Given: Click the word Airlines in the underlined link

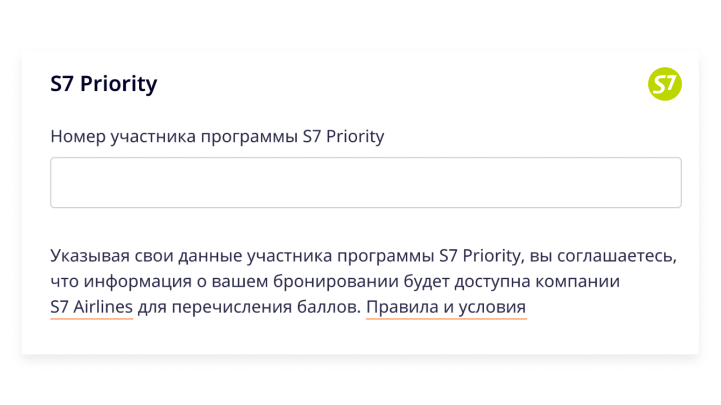Looking at the screenshot, I should tap(102, 307).
